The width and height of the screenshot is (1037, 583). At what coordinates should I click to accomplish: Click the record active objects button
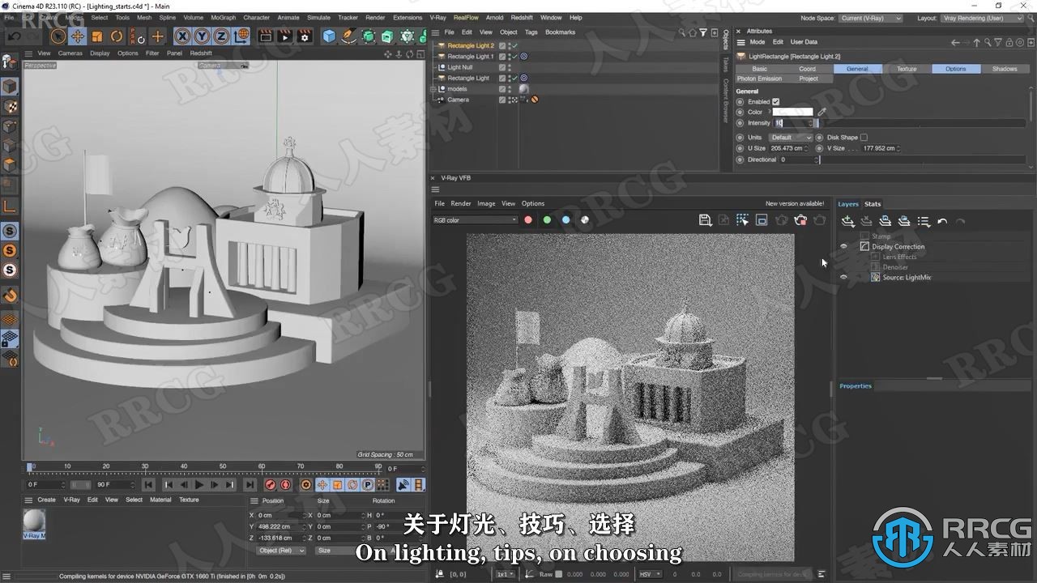271,485
